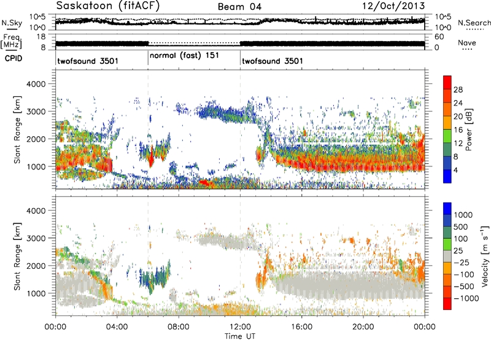Screen dimensions: 491x340
Task: Click the '16:00' time tick label
Action: coord(301,327)
